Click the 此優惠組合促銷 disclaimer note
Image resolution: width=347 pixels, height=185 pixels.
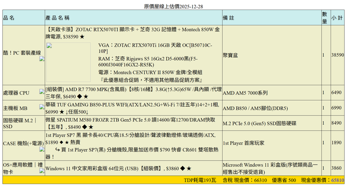(151, 79)
